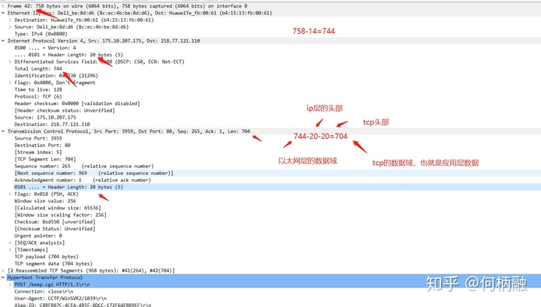
Task: Select Source: 175.10.207.175 row
Action: 45,118
